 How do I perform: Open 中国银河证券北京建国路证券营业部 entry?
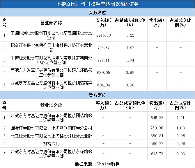tap(51, 35)
